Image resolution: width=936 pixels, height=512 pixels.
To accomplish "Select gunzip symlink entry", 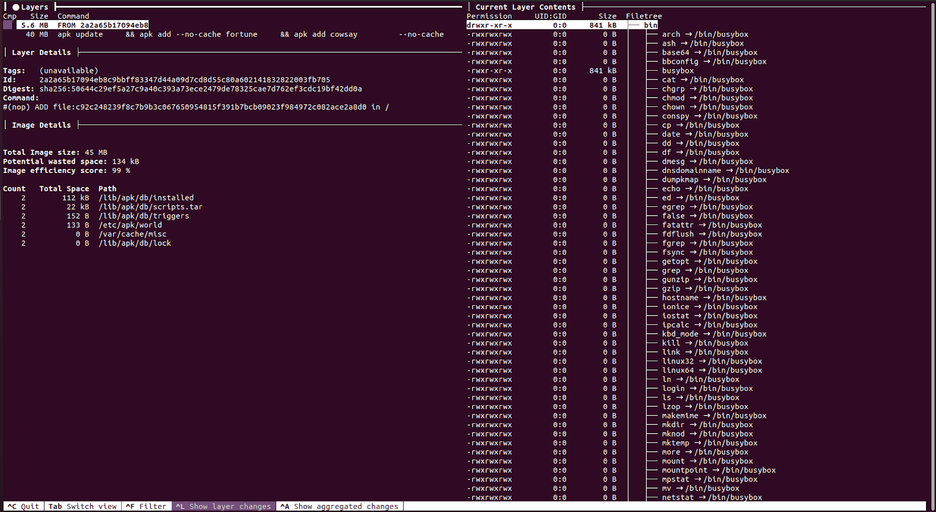I will 710,279.
